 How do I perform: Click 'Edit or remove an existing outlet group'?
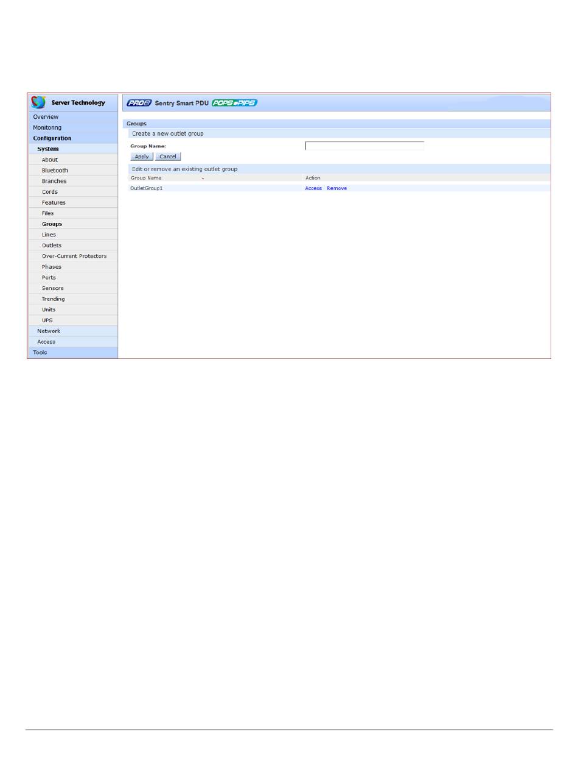pyautogui.click(x=185, y=169)
